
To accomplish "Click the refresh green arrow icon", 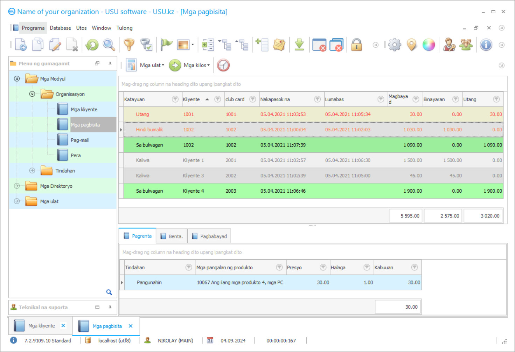I will 92,45.
